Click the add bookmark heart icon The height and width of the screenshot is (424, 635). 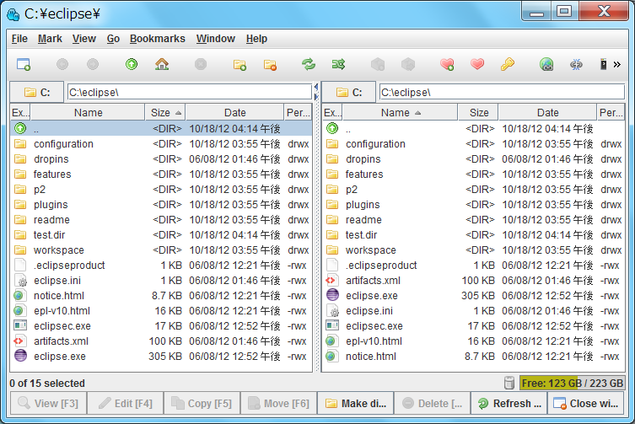tap(447, 64)
